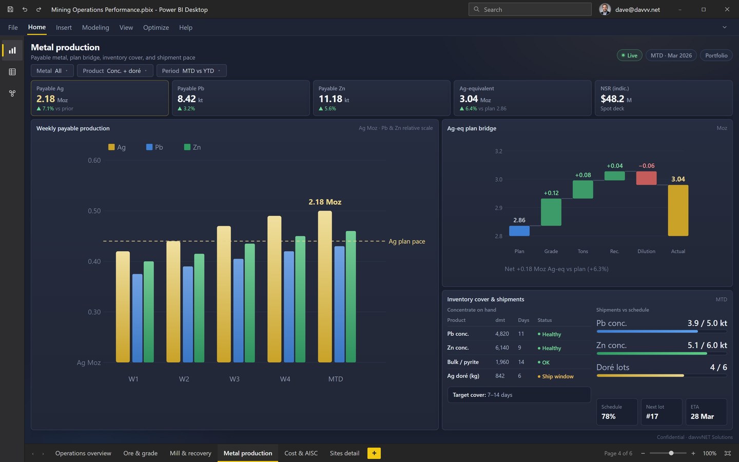Click the 6,140 dmt cell

[502, 348]
